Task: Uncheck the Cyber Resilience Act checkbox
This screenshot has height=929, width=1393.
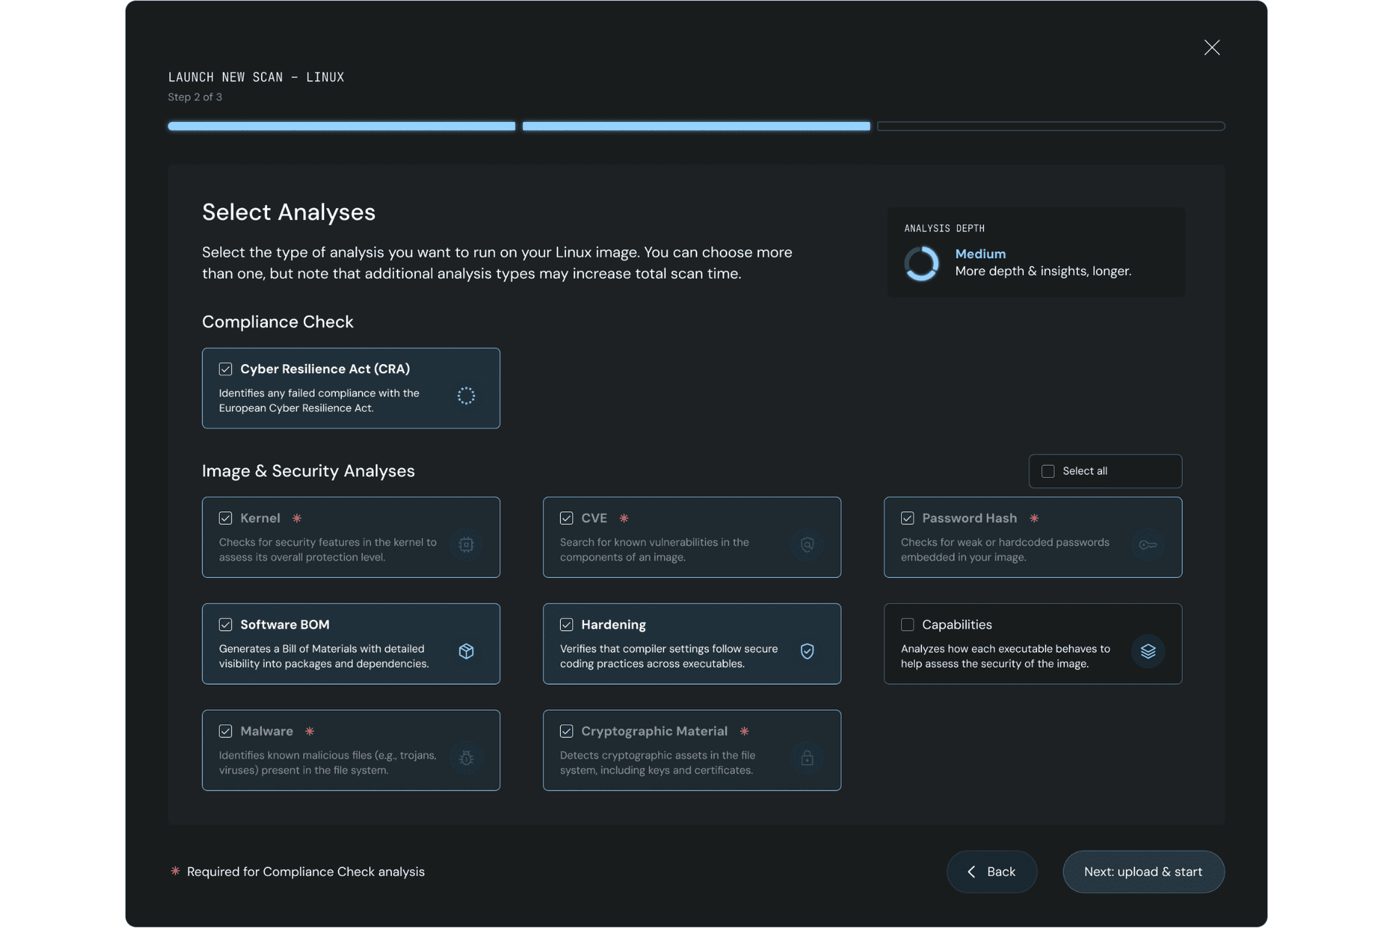Action: tap(226, 369)
